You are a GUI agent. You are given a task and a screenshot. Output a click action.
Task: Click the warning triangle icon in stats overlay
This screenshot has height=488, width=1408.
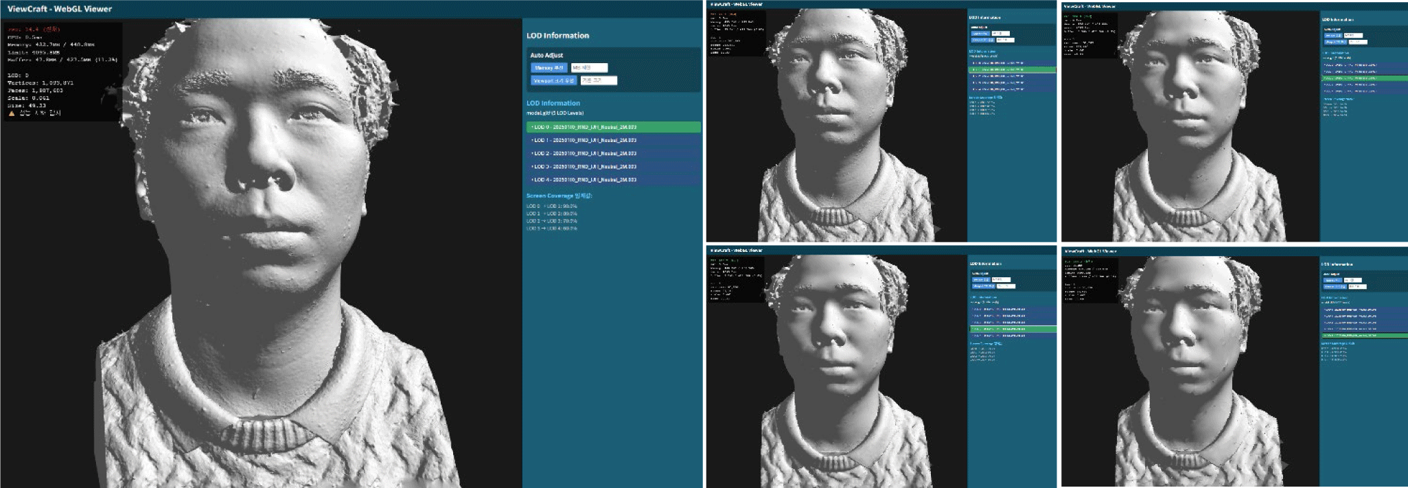pyautogui.click(x=12, y=113)
